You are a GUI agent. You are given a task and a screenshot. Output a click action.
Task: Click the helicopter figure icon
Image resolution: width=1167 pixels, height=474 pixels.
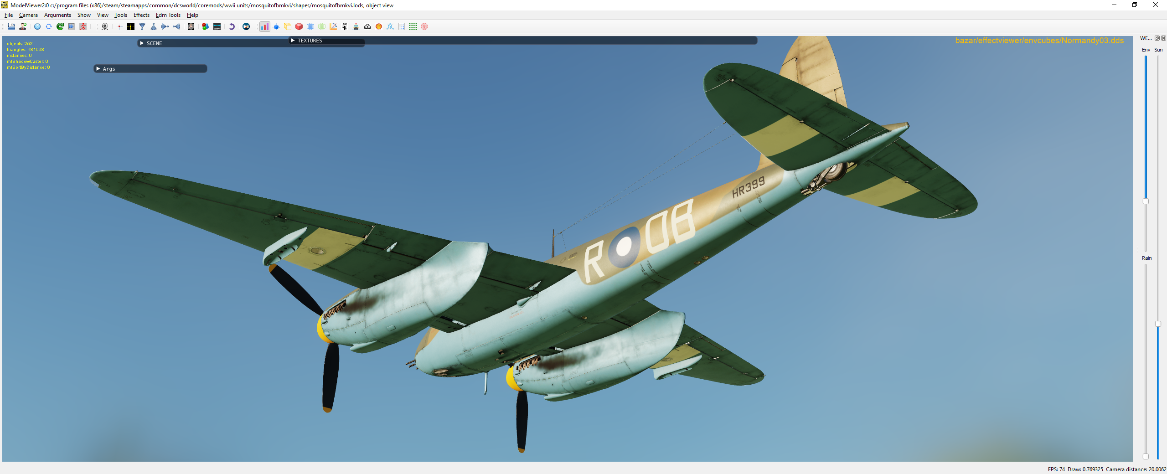(x=345, y=26)
